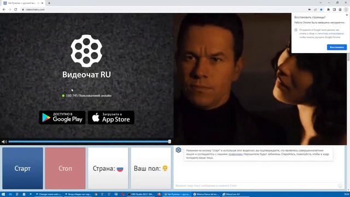Viewport: 350px width, 197px height.
Task: Open the App Store download badge
Action: [x=111, y=118]
